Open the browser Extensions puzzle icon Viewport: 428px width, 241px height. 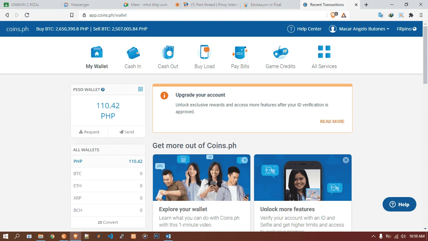pyautogui.click(x=411, y=15)
